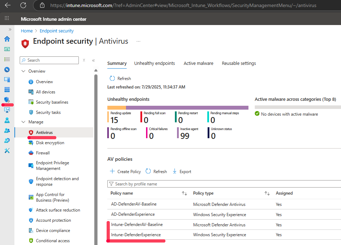Open Endpoint security shield icon in left rail
This screenshot has width=341, height=245.
click(x=7, y=100)
